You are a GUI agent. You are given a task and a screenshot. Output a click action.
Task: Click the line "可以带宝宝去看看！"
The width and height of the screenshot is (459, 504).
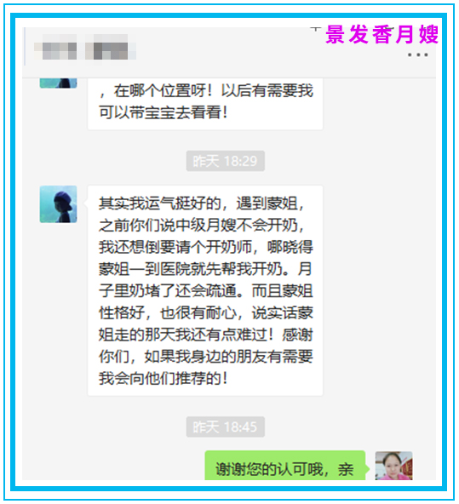click(x=164, y=112)
